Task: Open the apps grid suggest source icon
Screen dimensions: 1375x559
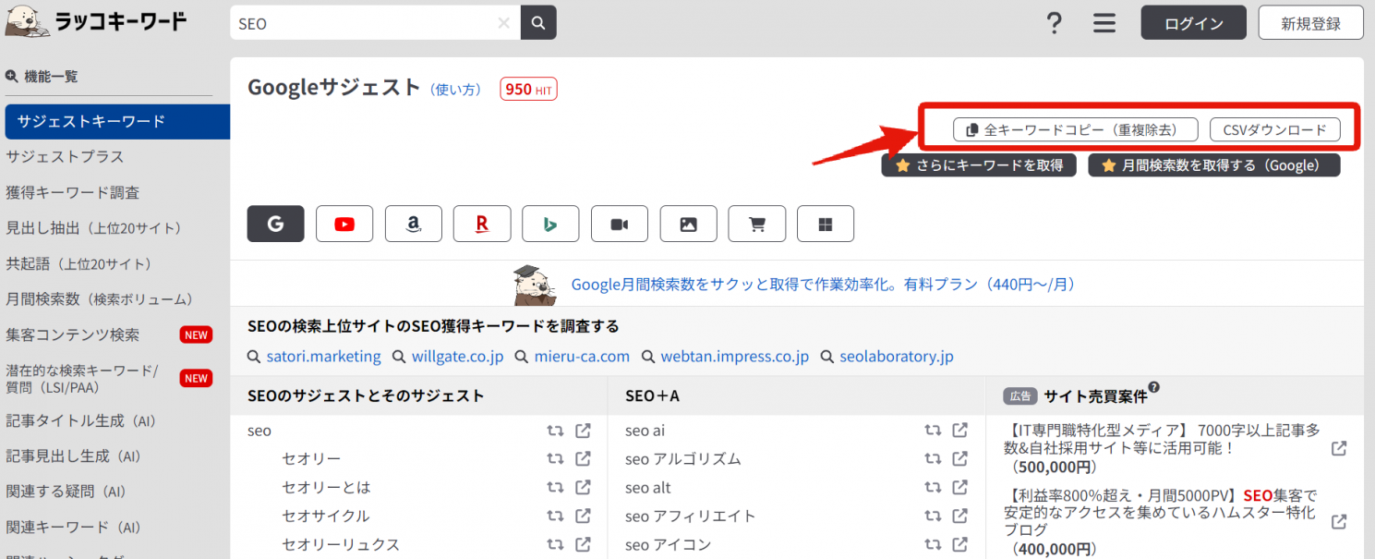Action: [825, 223]
